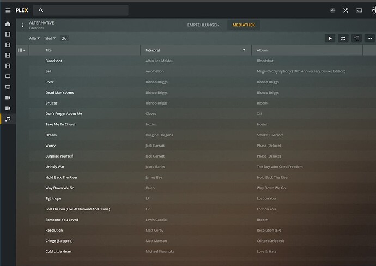
Task: Open album Megalithic Symphony (10th Anniversary Deluxe Edition)
Action: point(301,71)
